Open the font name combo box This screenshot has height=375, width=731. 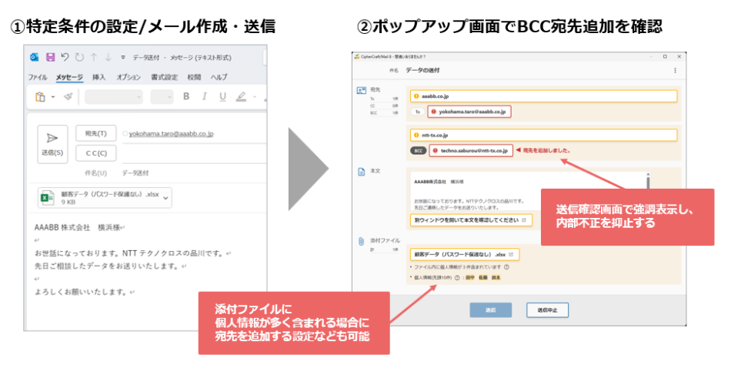[x=114, y=96]
